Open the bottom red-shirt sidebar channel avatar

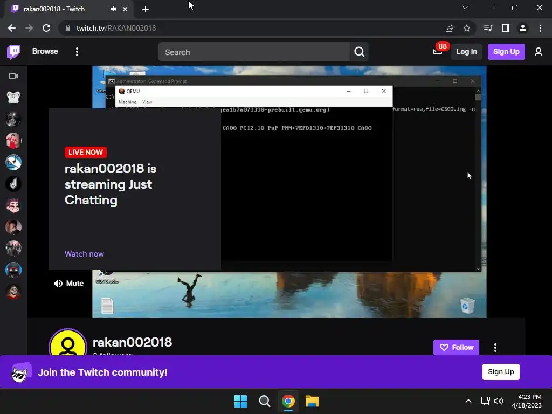click(x=13, y=292)
